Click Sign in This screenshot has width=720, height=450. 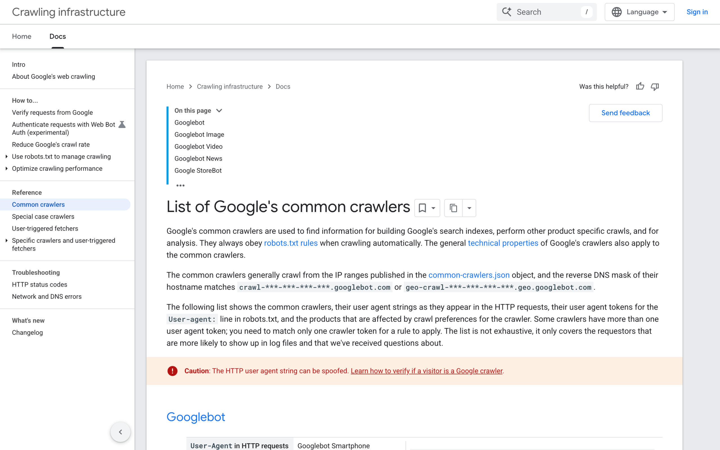pos(697,12)
